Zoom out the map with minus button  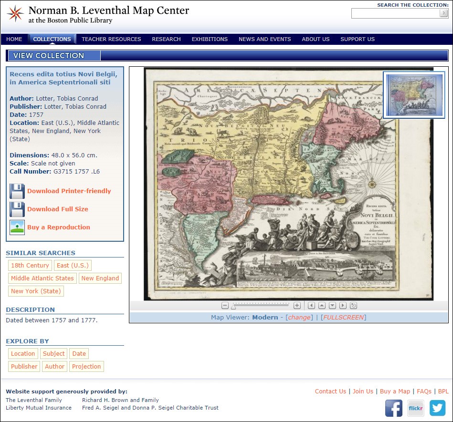pyautogui.click(x=225, y=306)
